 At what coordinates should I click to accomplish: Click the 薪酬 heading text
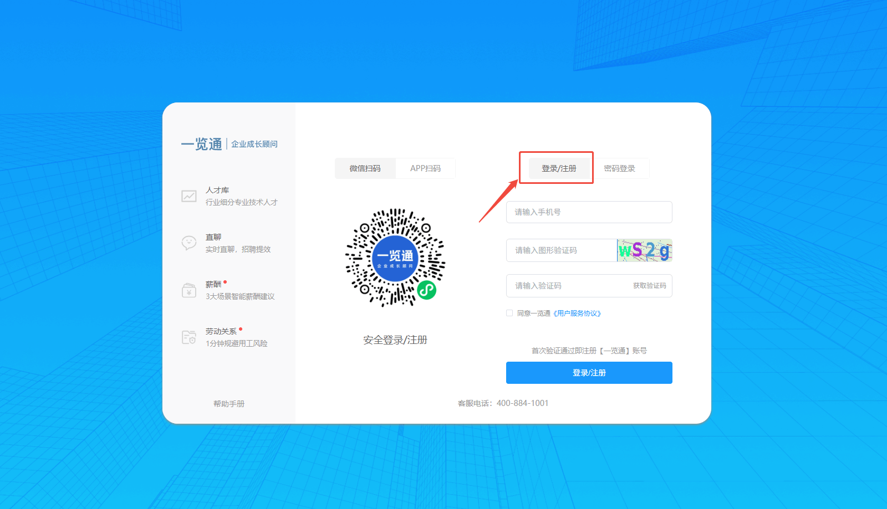pos(213,284)
